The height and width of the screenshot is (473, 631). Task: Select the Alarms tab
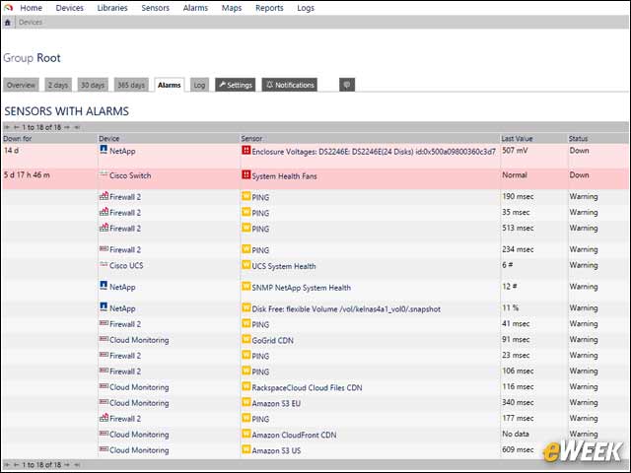pos(170,85)
